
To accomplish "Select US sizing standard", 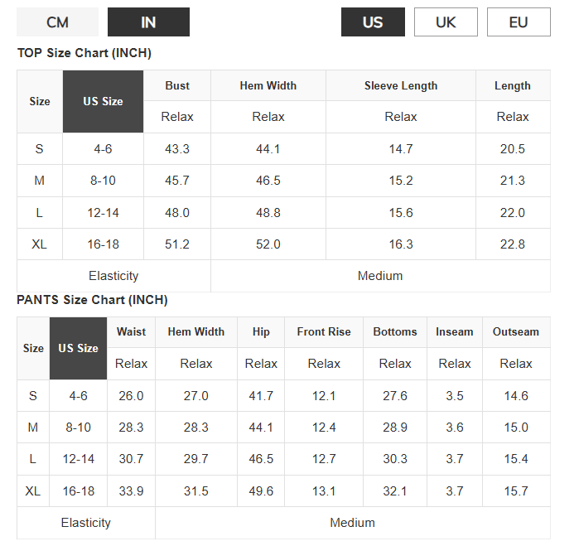I will (x=373, y=22).
